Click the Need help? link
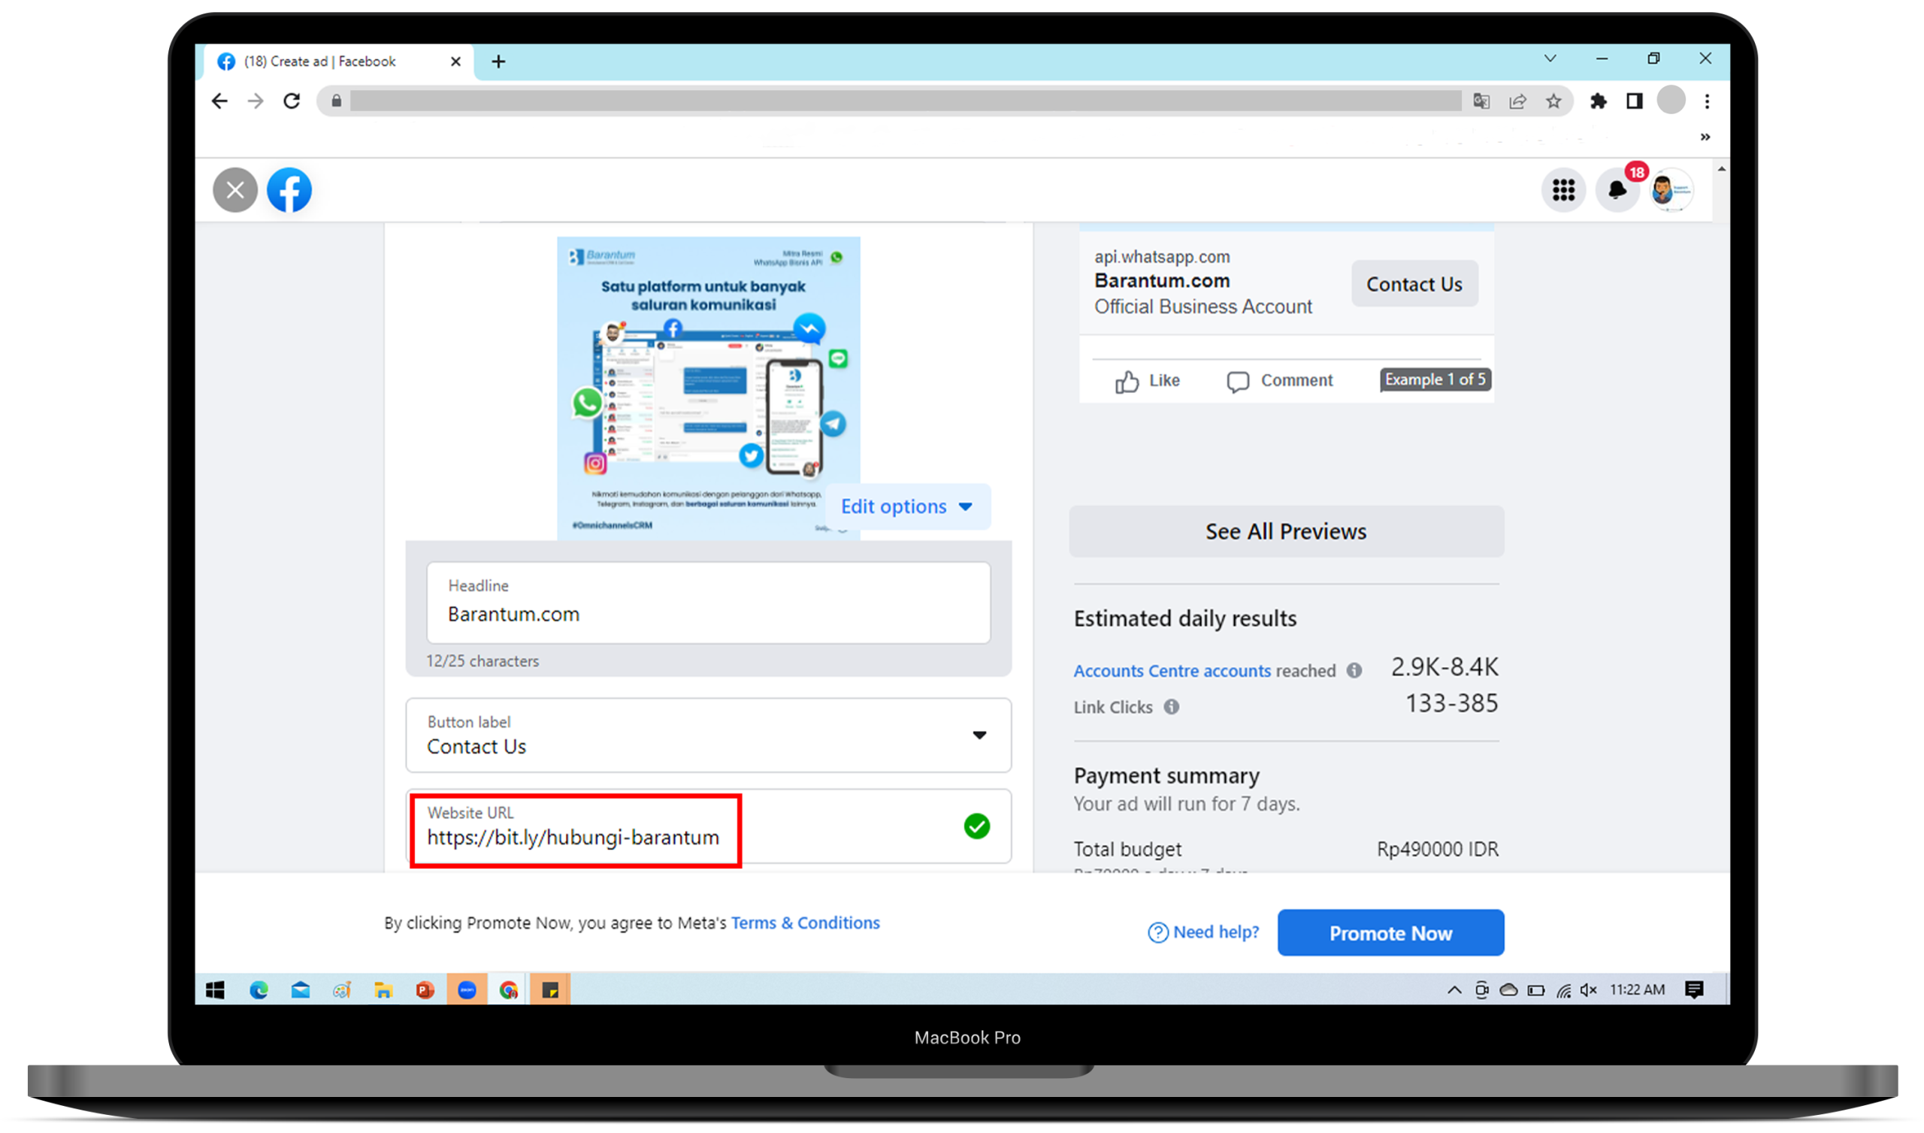Viewport: 1924px width, 1133px height. tap(1204, 932)
